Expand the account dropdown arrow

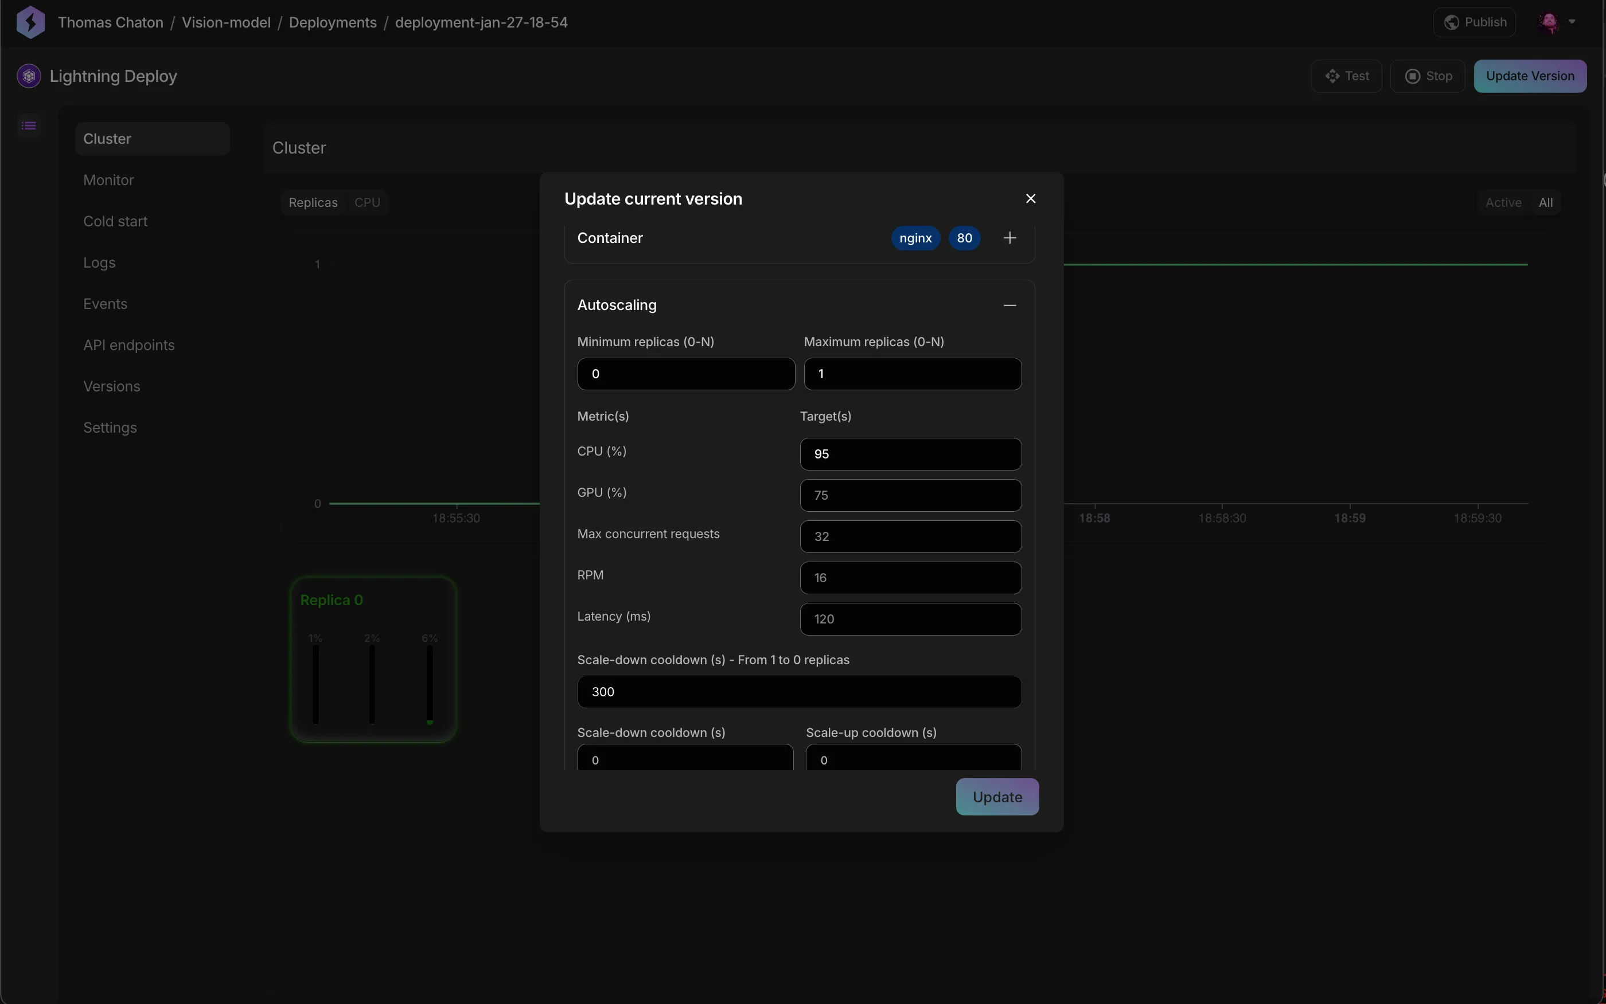click(1572, 22)
